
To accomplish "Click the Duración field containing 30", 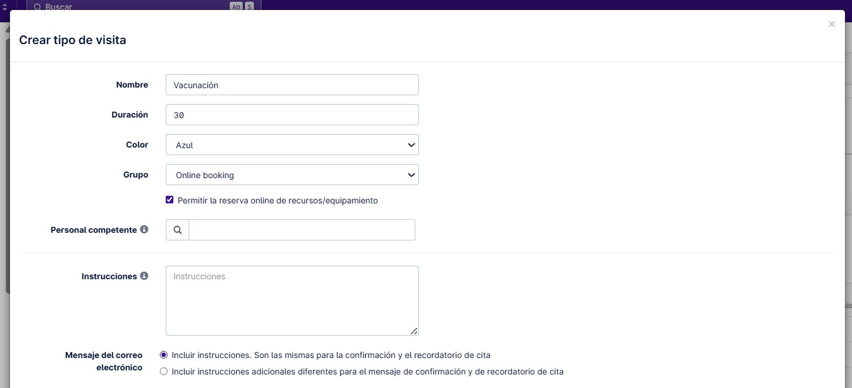I will coord(292,114).
